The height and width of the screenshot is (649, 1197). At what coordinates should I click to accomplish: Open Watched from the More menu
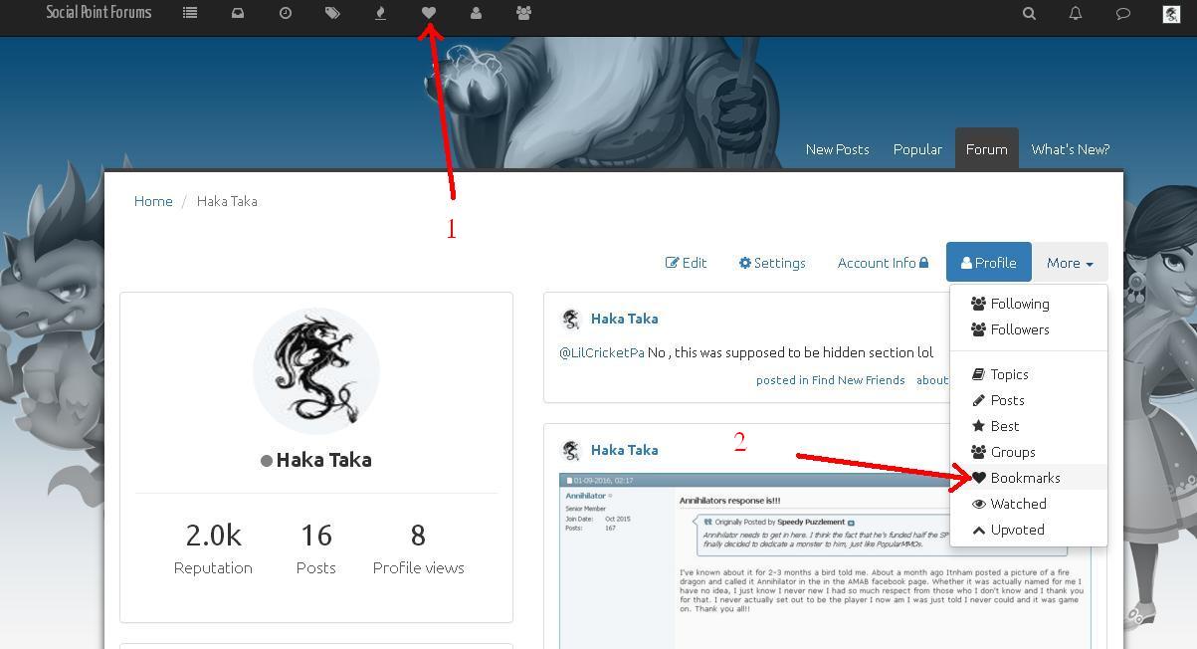pos(1029,504)
